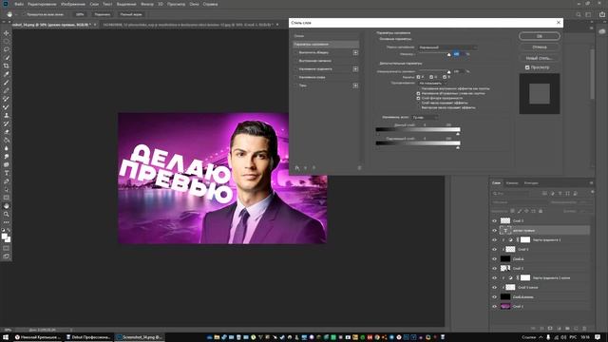Select the Clone Stamp tool
The image size is (608, 342).
[x=7, y=116]
